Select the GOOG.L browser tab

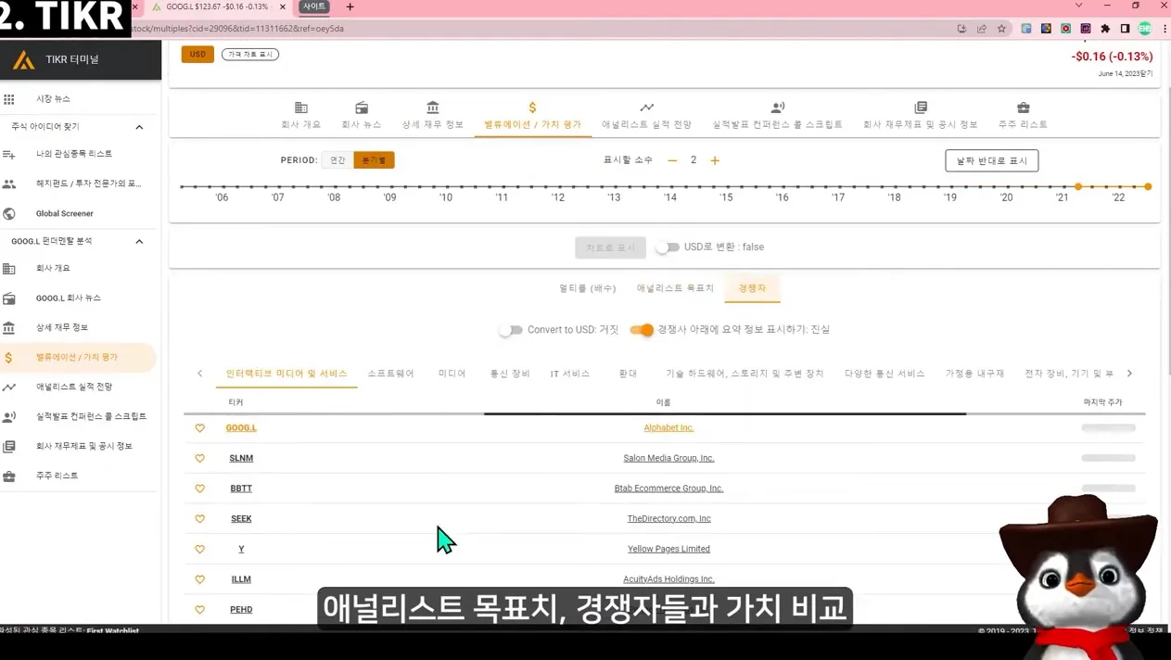(x=217, y=6)
